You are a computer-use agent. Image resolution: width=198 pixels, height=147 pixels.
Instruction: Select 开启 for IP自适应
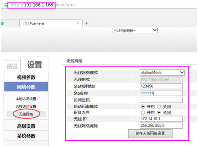(143, 113)
